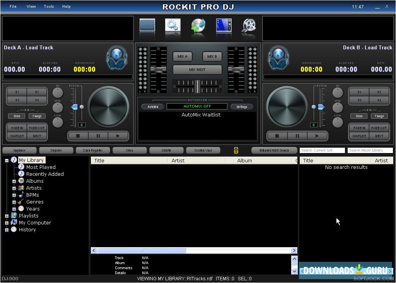Click the Search Music Library input field
This screenshot has height=283, width=396.
370,150
